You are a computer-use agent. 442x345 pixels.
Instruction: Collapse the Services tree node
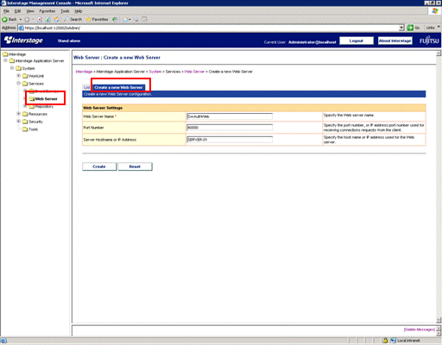18,84
